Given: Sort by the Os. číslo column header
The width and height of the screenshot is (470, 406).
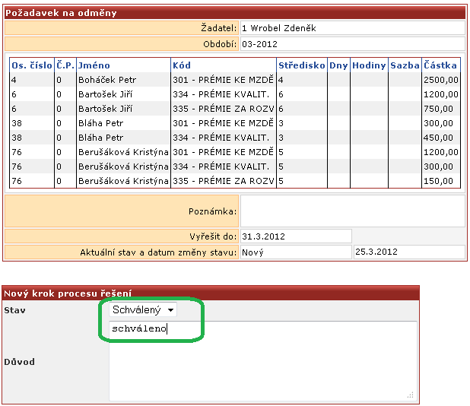Looking at the screenshot, I should pos(32,65).
